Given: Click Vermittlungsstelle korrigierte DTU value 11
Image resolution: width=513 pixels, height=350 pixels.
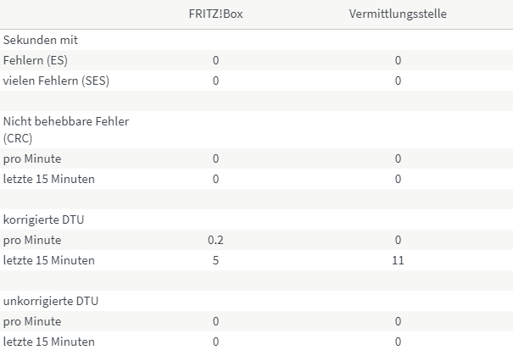Looking at the screenshot, I should (x=398, y=260).
